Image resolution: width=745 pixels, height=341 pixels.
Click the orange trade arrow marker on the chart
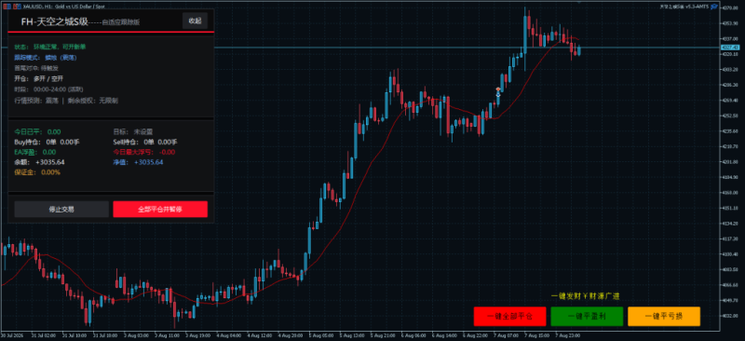coord(498,89)
